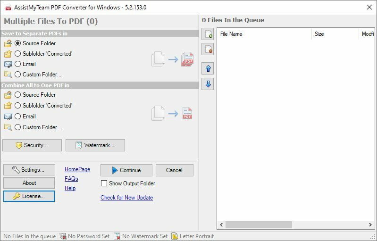This screenshot has height=241, width=377.
Task: Click the add file to queue icon
Action: click(208, 34)
